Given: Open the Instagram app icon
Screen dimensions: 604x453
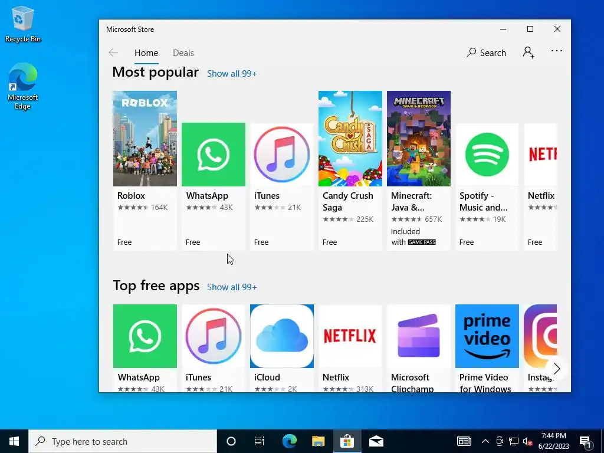Looking at the screenshot, I should point(540,336).
